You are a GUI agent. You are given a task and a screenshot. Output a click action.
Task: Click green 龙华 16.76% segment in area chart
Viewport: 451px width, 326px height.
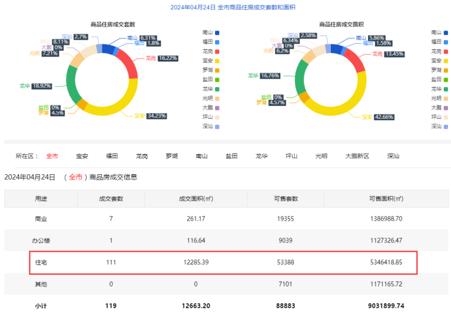(300, 79)
